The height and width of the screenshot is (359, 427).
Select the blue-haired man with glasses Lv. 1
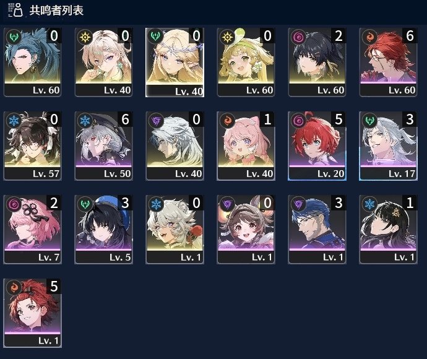(x=317, y=230)
